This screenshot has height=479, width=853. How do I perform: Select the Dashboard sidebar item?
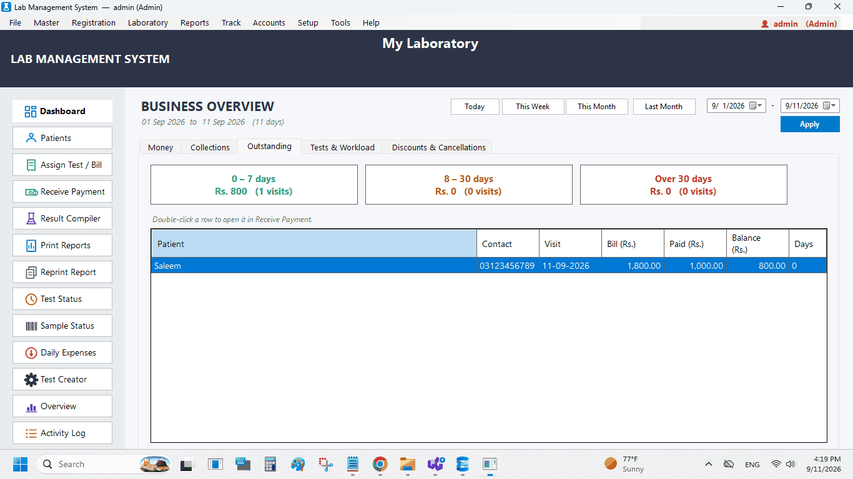(x=62, y=111)
